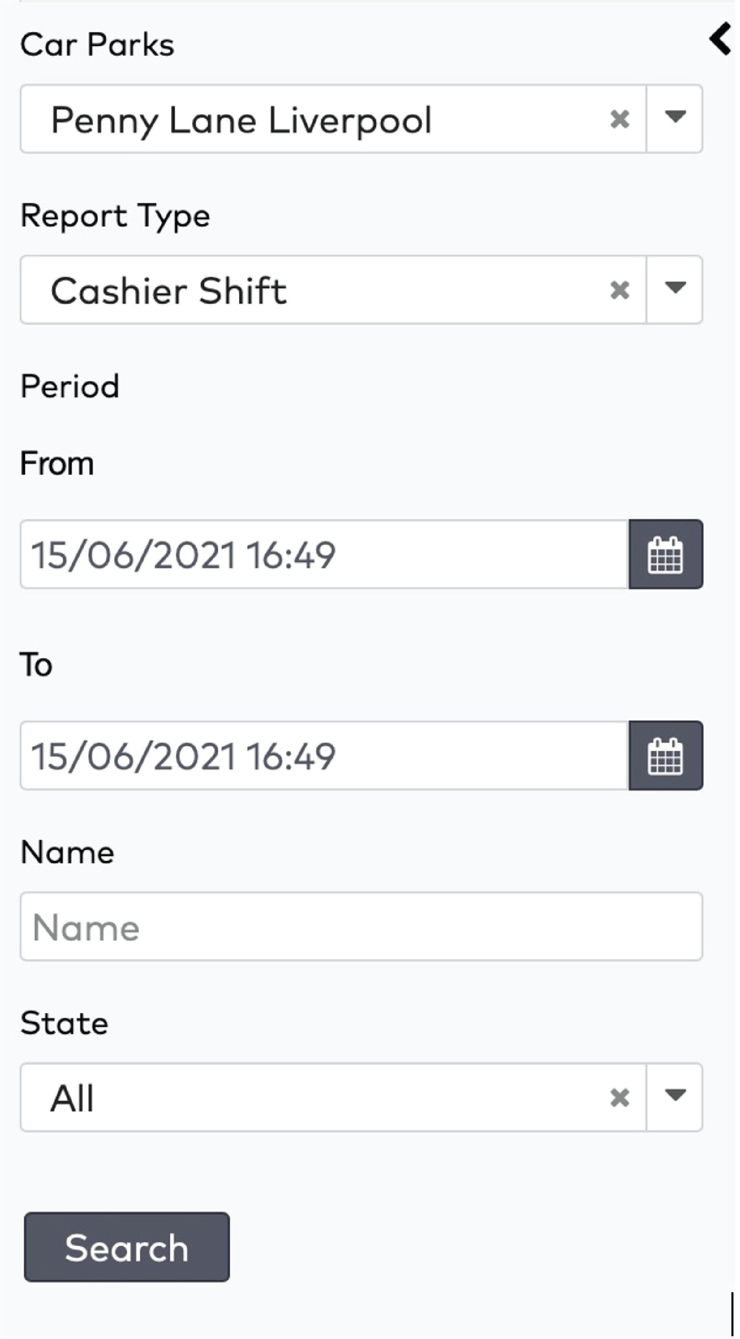Clear the Penny Lane Liverpool selection
Screen dimensions: 740x1339
tap(620, 119)
